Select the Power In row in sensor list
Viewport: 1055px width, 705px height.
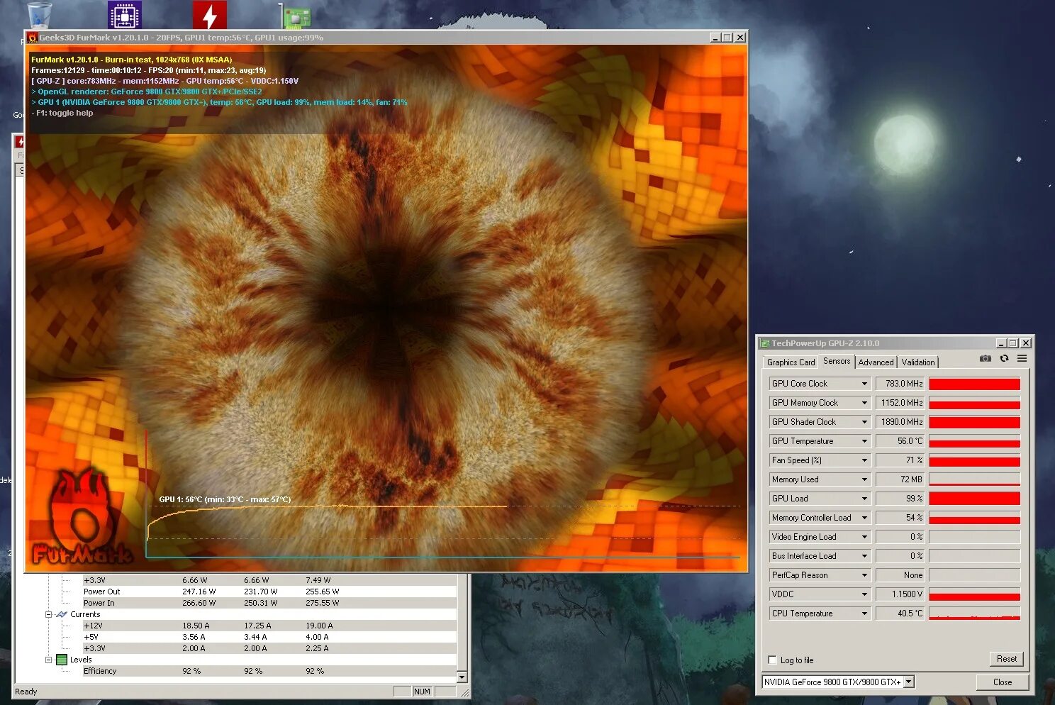point(269,603)
